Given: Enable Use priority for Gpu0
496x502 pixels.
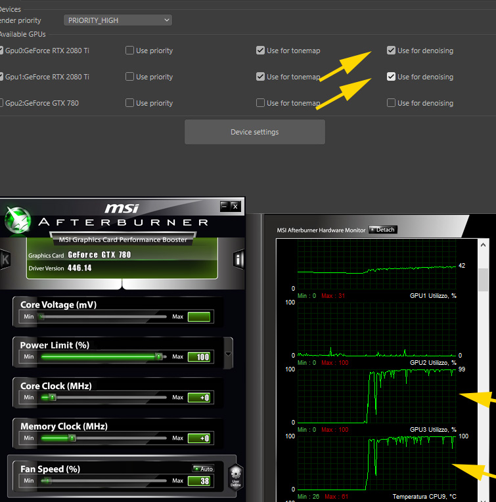Looking at the screenshot, I should 129,51.
